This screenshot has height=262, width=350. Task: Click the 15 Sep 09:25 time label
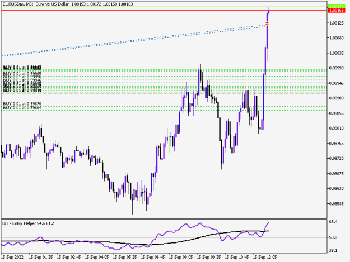click(x=209, y=257)
